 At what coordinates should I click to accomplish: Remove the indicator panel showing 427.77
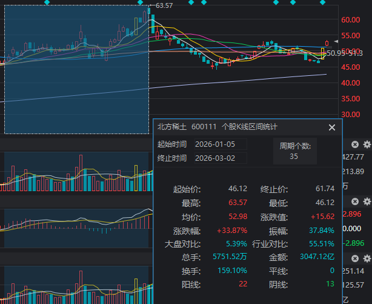pos(355,144)
